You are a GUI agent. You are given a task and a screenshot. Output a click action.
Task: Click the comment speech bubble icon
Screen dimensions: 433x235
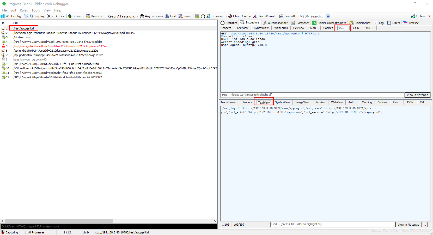click(x=26, y=16)
